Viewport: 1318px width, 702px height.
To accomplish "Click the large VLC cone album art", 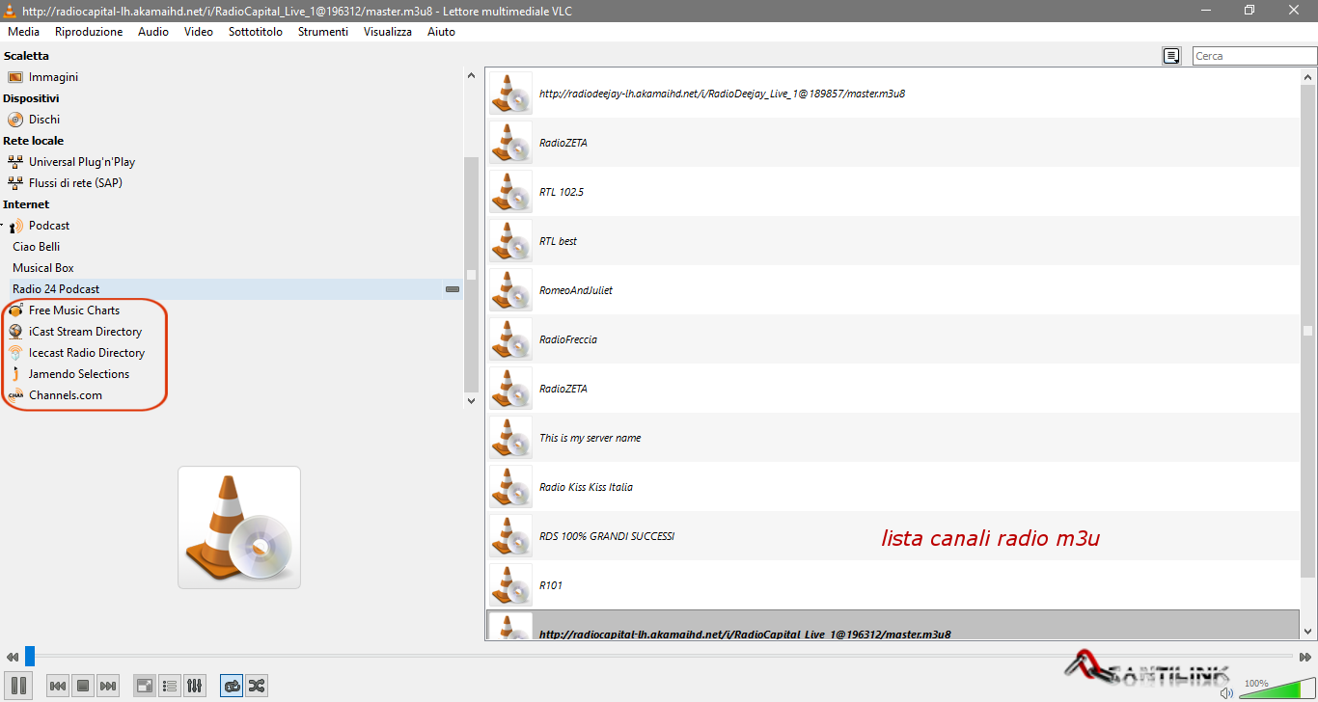I will 239,527.
